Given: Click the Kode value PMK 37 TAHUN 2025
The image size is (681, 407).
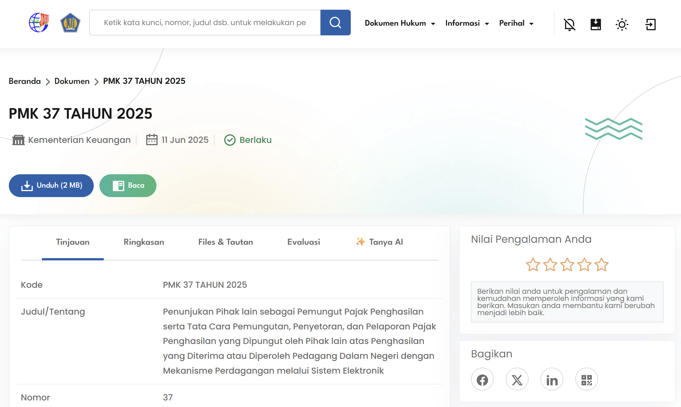Looking at the screenshot, I should point(205,285).
